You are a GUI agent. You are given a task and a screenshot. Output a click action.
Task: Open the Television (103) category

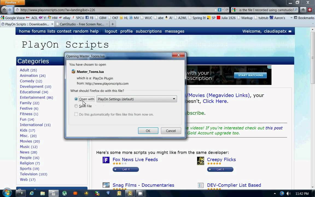point(33,174)
